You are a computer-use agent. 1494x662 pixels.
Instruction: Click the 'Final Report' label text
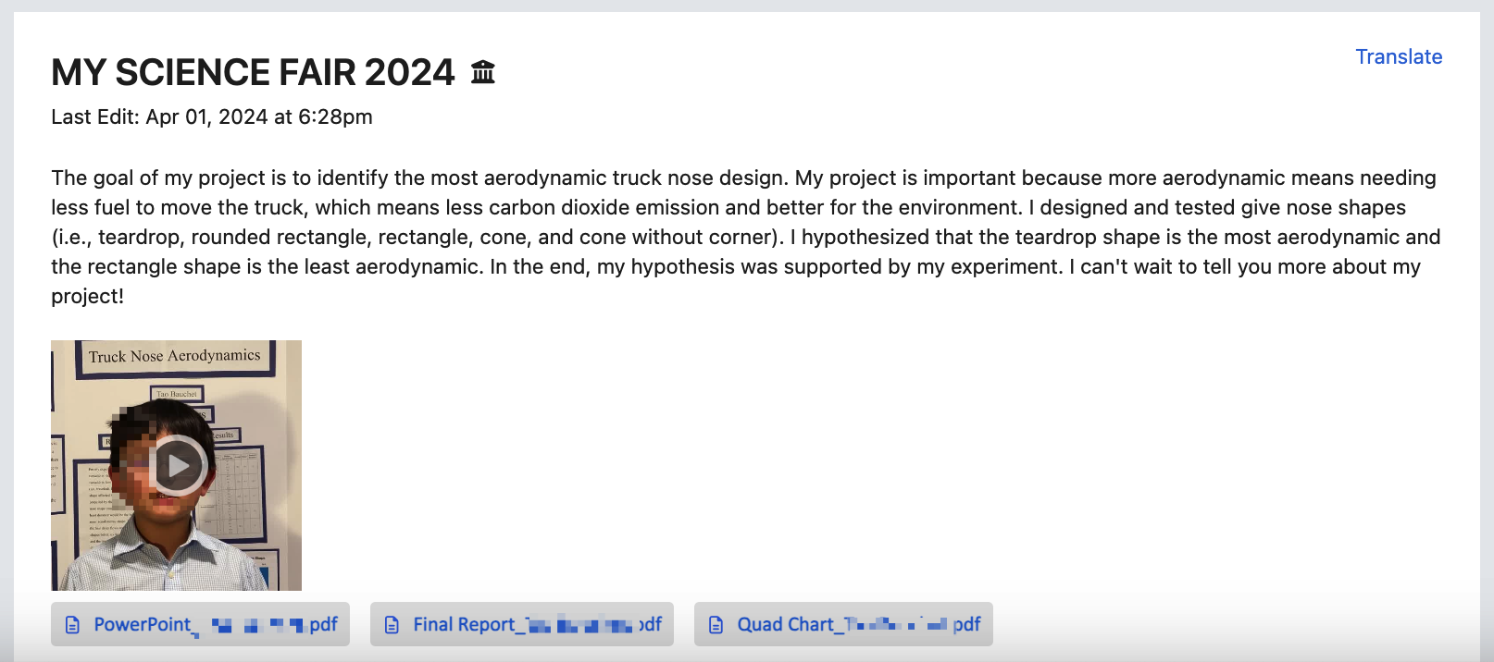[x=464, y=624]
